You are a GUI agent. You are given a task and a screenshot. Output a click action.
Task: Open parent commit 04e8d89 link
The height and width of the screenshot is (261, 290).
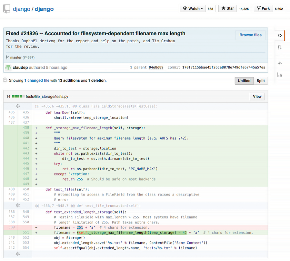point(156,68)
